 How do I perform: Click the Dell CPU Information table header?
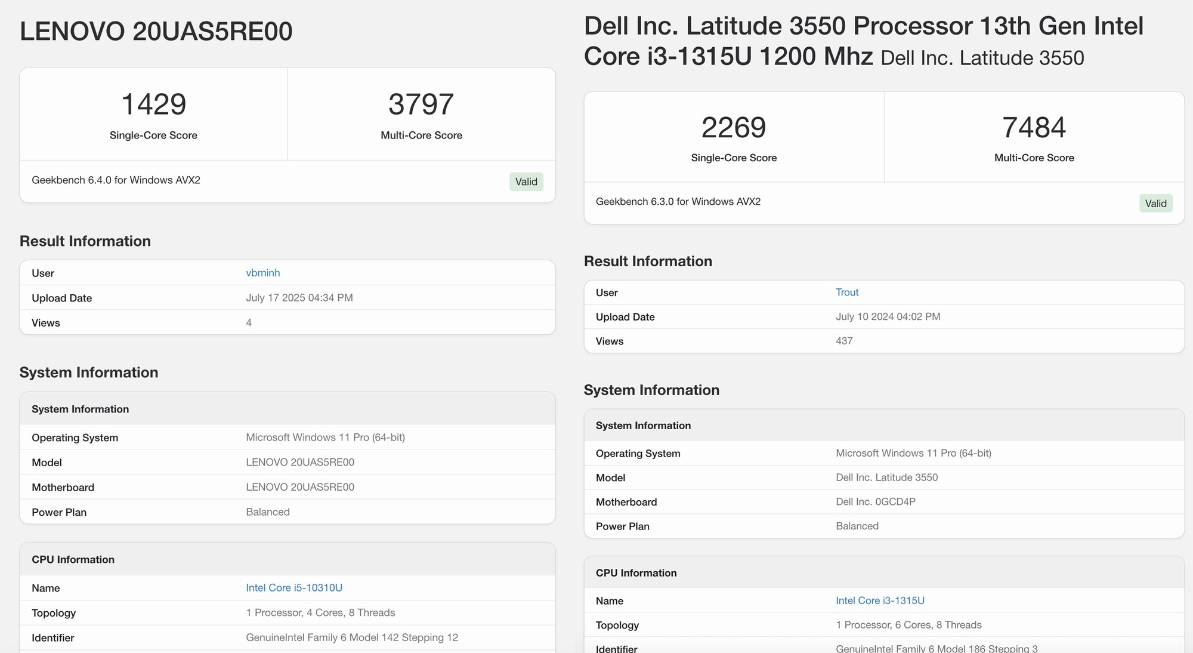tap(884, 572)
